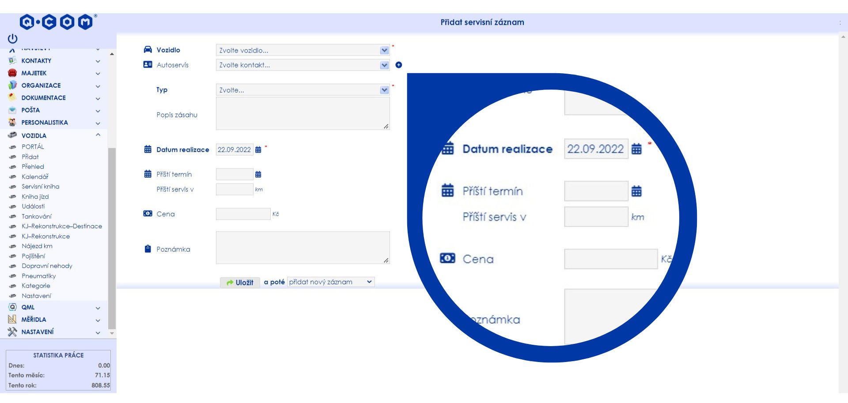The width and height of the screenshot is (848, 403).
Task: Click the ORGANIZACE sidebar icon
Action: tap(12, 85)
